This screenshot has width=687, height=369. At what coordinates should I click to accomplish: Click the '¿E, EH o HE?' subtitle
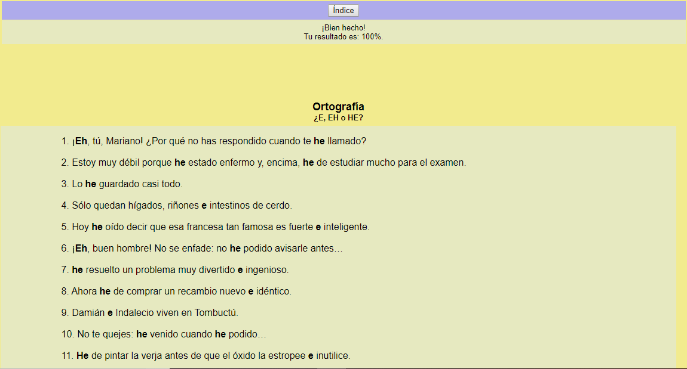(x=338, y=117)
